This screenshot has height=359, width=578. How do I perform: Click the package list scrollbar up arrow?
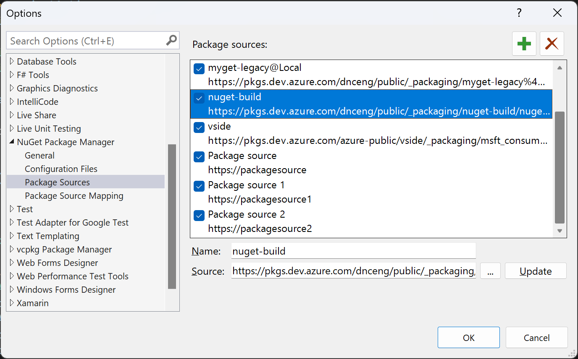(x=560, y=67)
